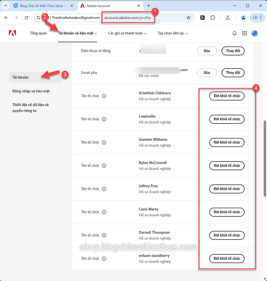Click the Điện thoại di động label

pyautogui.click(x=96, y=51)
